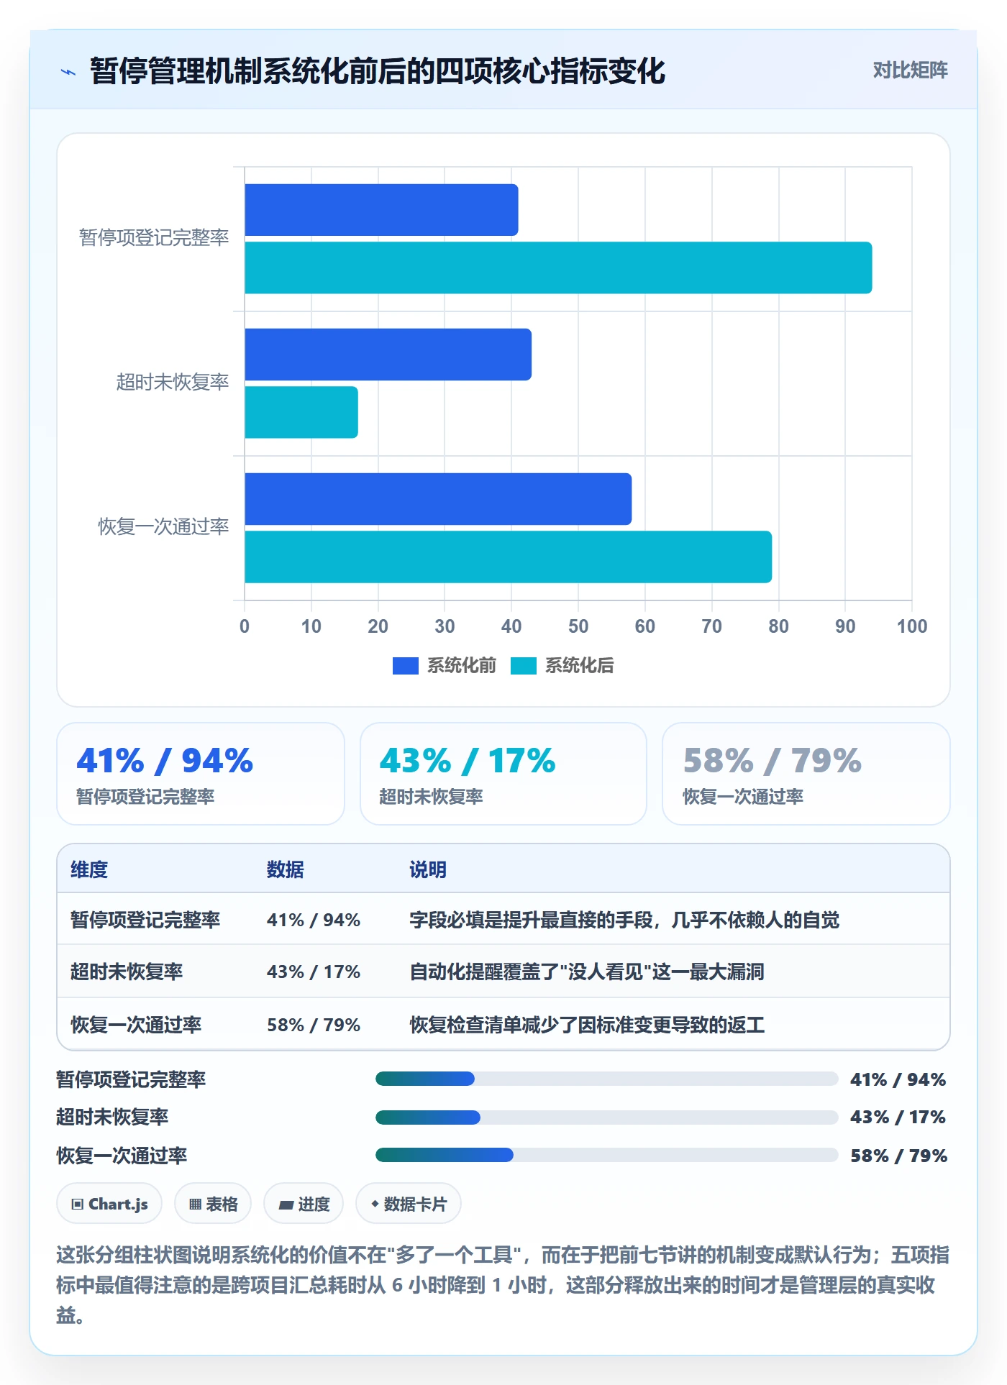Click the 超时未恢复率 chart axis label

pos(173,383)
